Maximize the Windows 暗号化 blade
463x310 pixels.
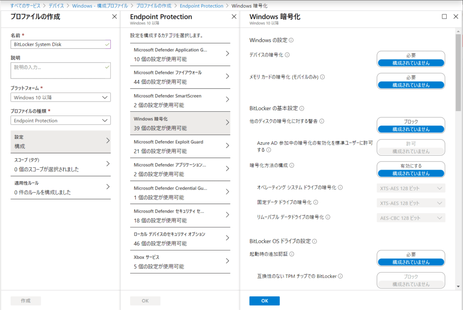coord(444,17)
